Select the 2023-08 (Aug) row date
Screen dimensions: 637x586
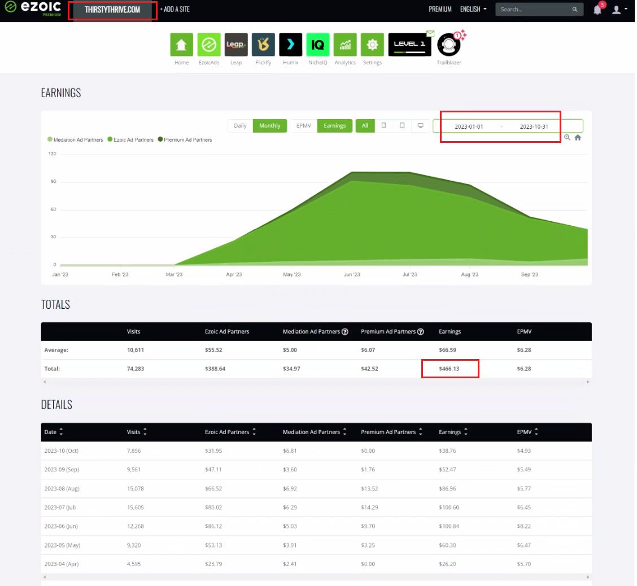(62, 488)
